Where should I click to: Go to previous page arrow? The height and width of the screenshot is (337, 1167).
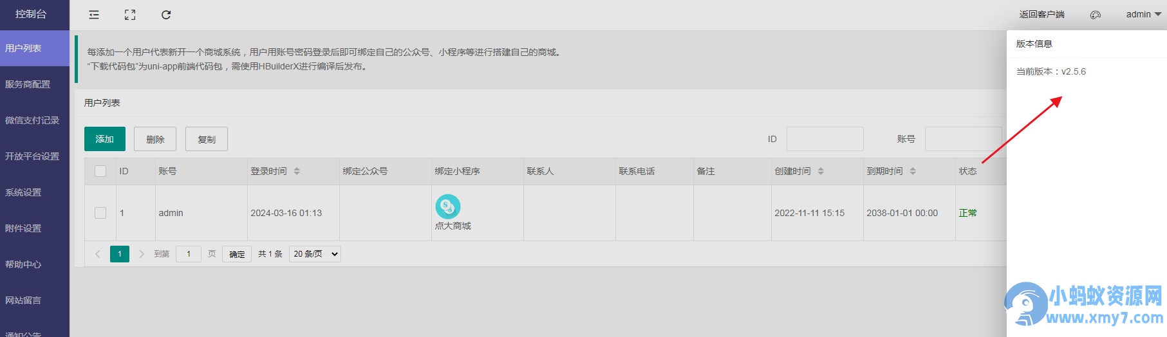(98, 254)
